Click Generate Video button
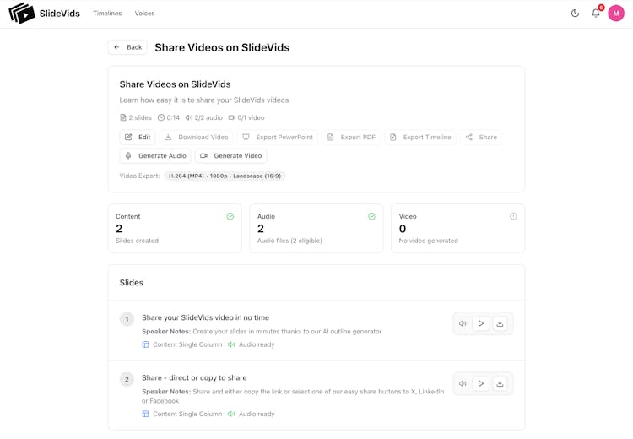 pos(230,155)
